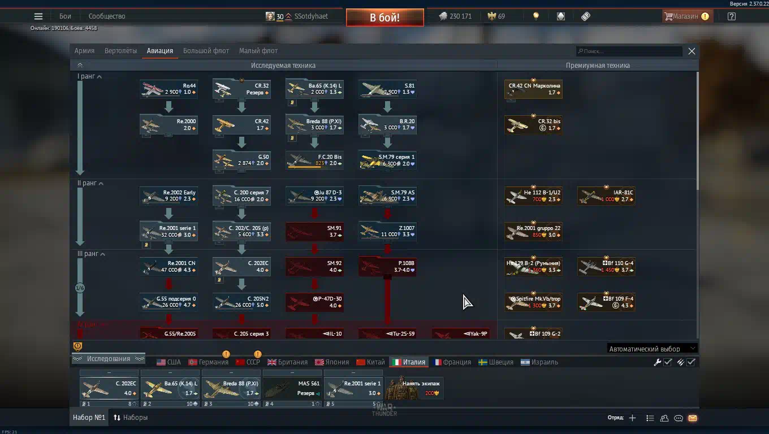
Task: Switch to the Малый флот tab
Action: pos(258,51)
